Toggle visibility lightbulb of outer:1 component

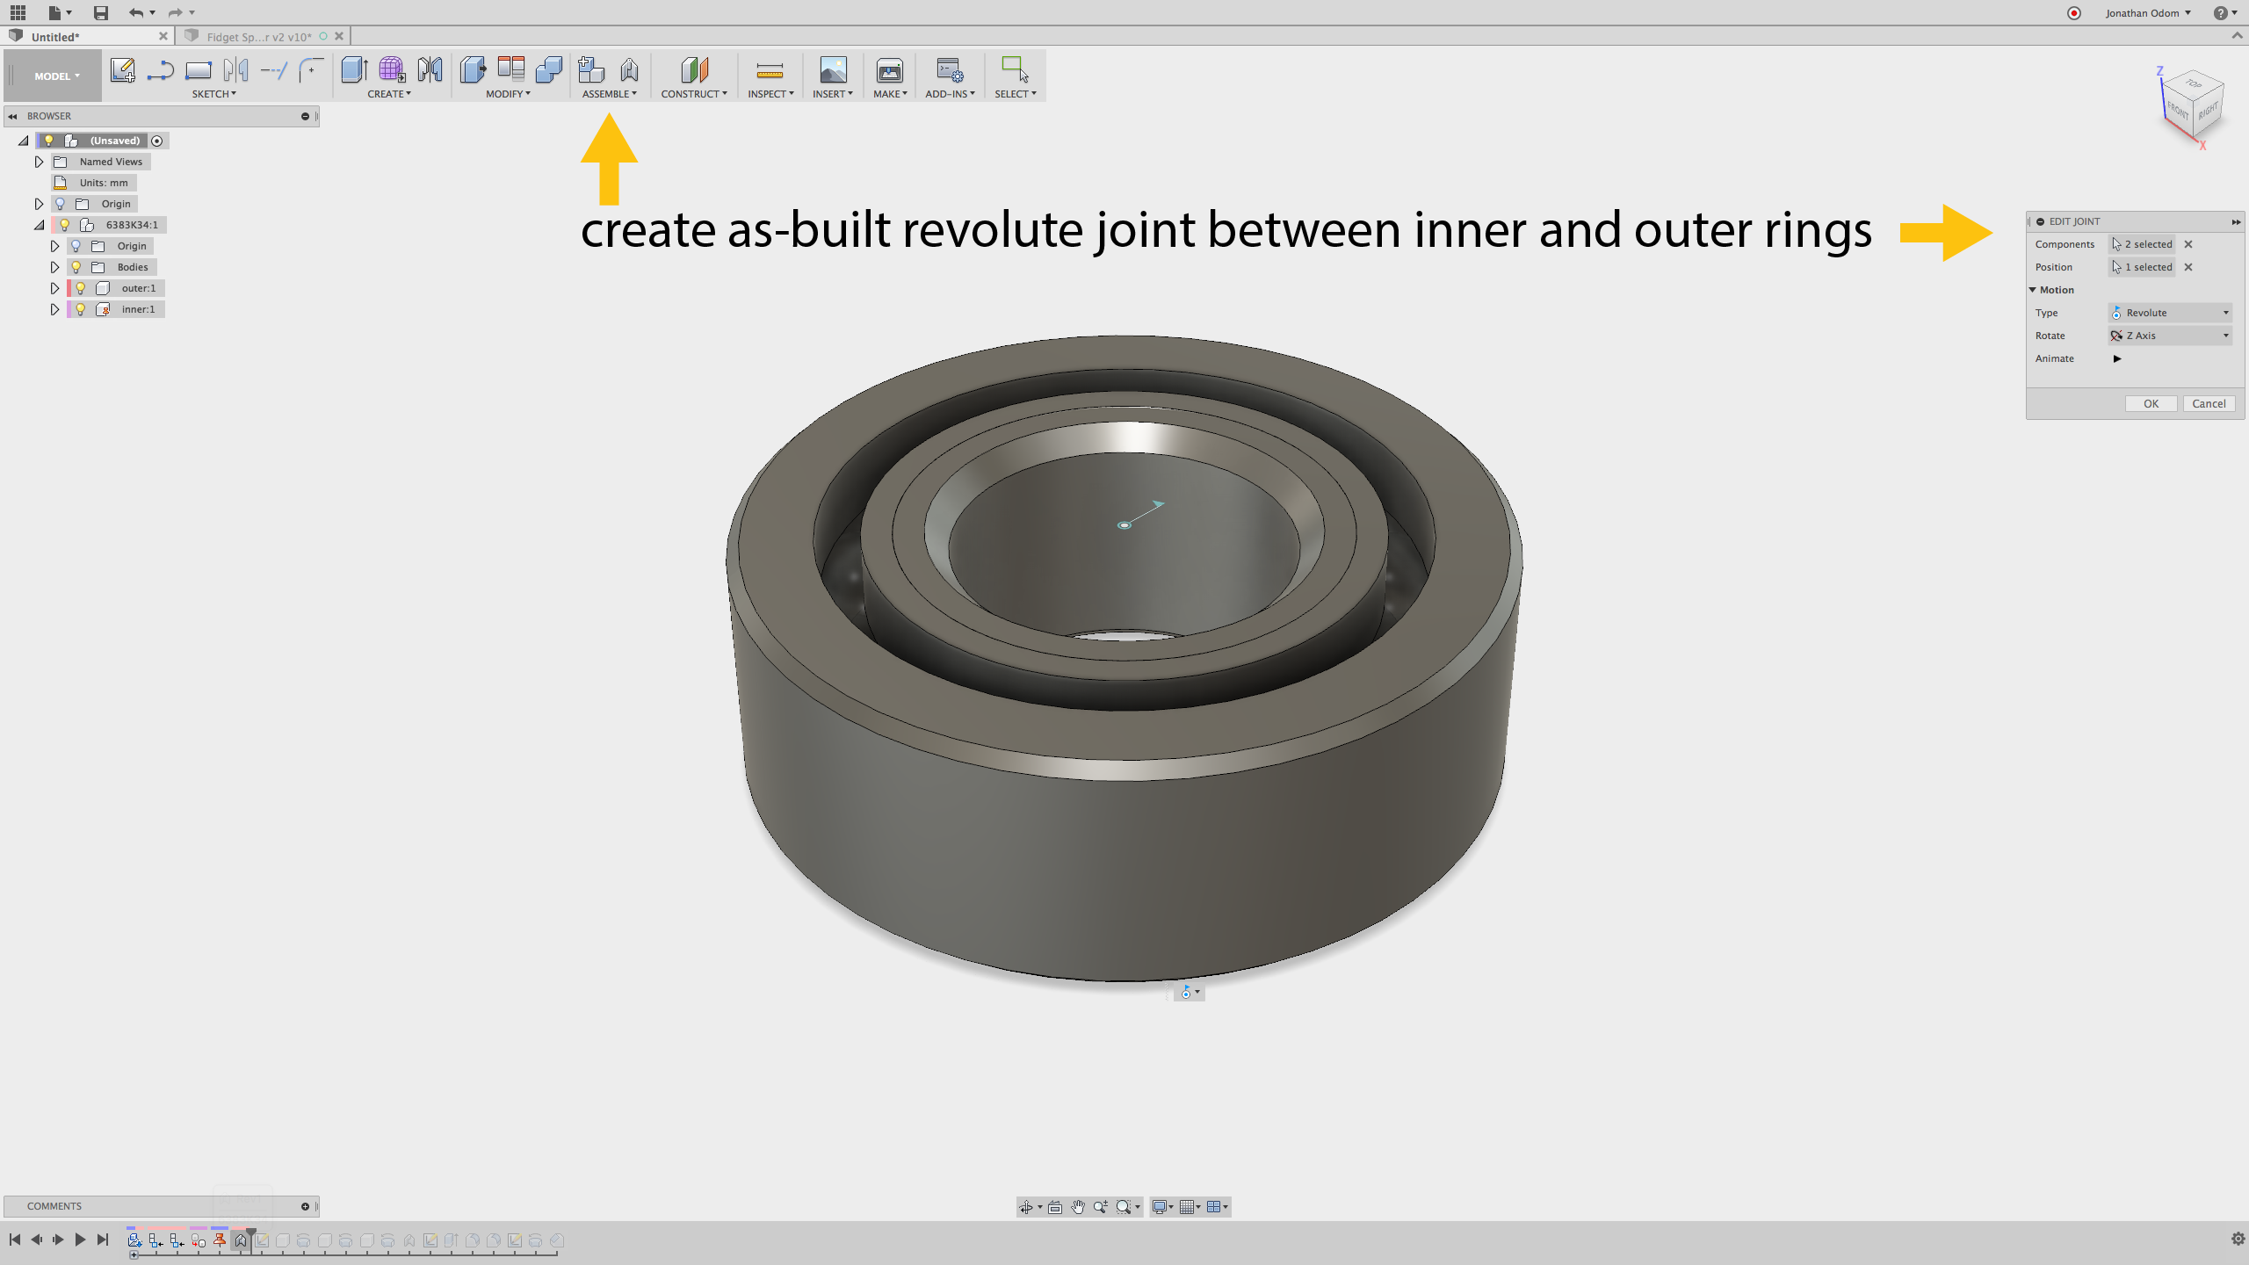click(81, 288)
